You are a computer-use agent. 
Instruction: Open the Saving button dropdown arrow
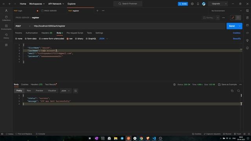tap(218, 18)
